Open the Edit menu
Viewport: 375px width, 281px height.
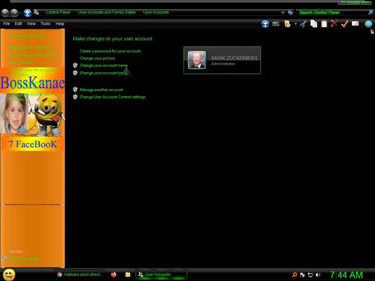click(x=19, y=24)
